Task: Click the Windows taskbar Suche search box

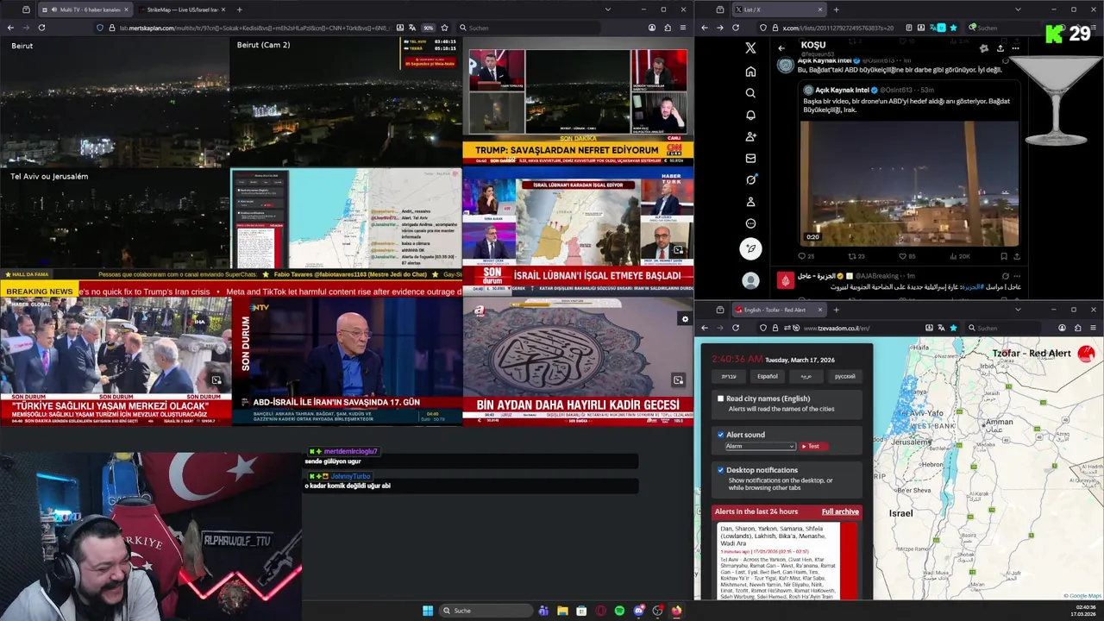Action: click(x=486, y=611)
